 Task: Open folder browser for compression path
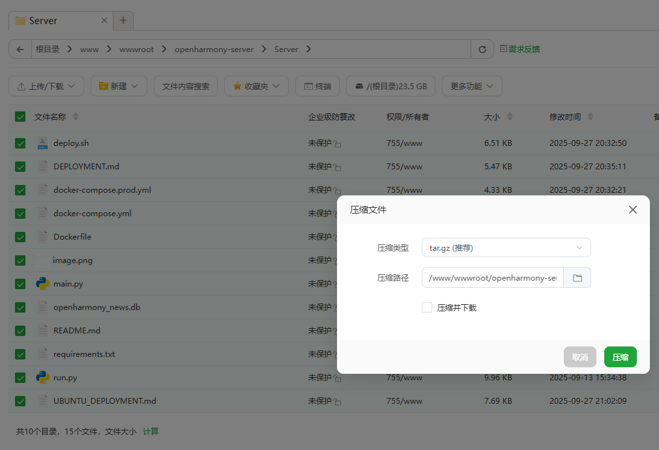click(x=577, y=278)
